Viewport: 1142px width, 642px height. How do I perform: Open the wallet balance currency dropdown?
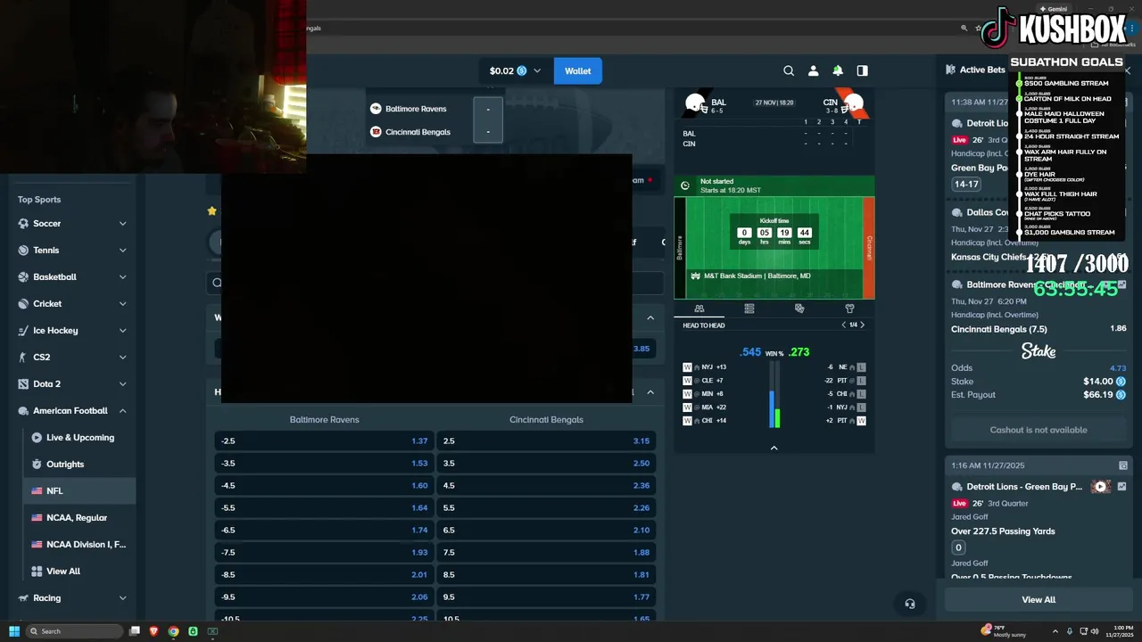pyautogui.click(x=537, y=70)
